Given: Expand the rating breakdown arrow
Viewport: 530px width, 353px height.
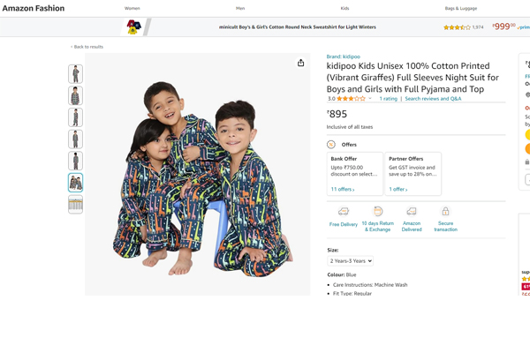Looking at the screenshot, I should 371,99.
